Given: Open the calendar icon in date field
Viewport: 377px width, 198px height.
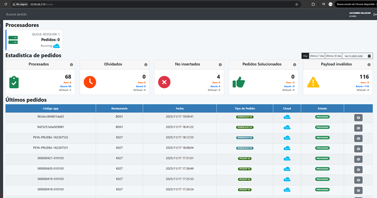Looking at the screenshot, I should 369,56.
